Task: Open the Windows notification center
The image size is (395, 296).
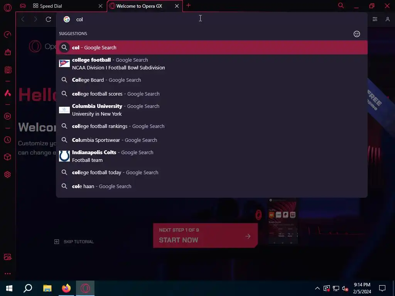Action: click(382, 288)
